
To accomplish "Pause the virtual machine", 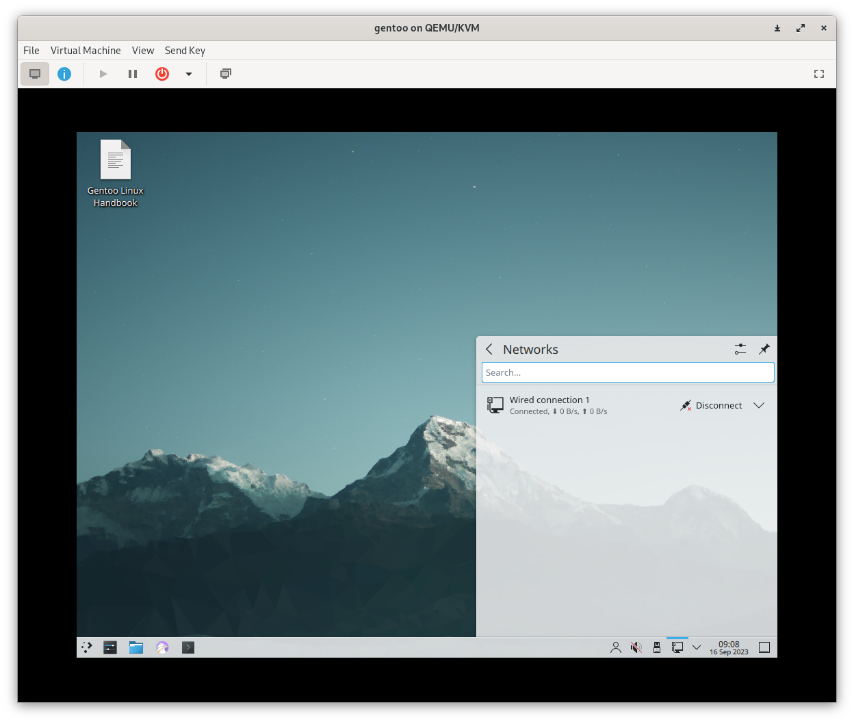I will [x=133, y=74].
